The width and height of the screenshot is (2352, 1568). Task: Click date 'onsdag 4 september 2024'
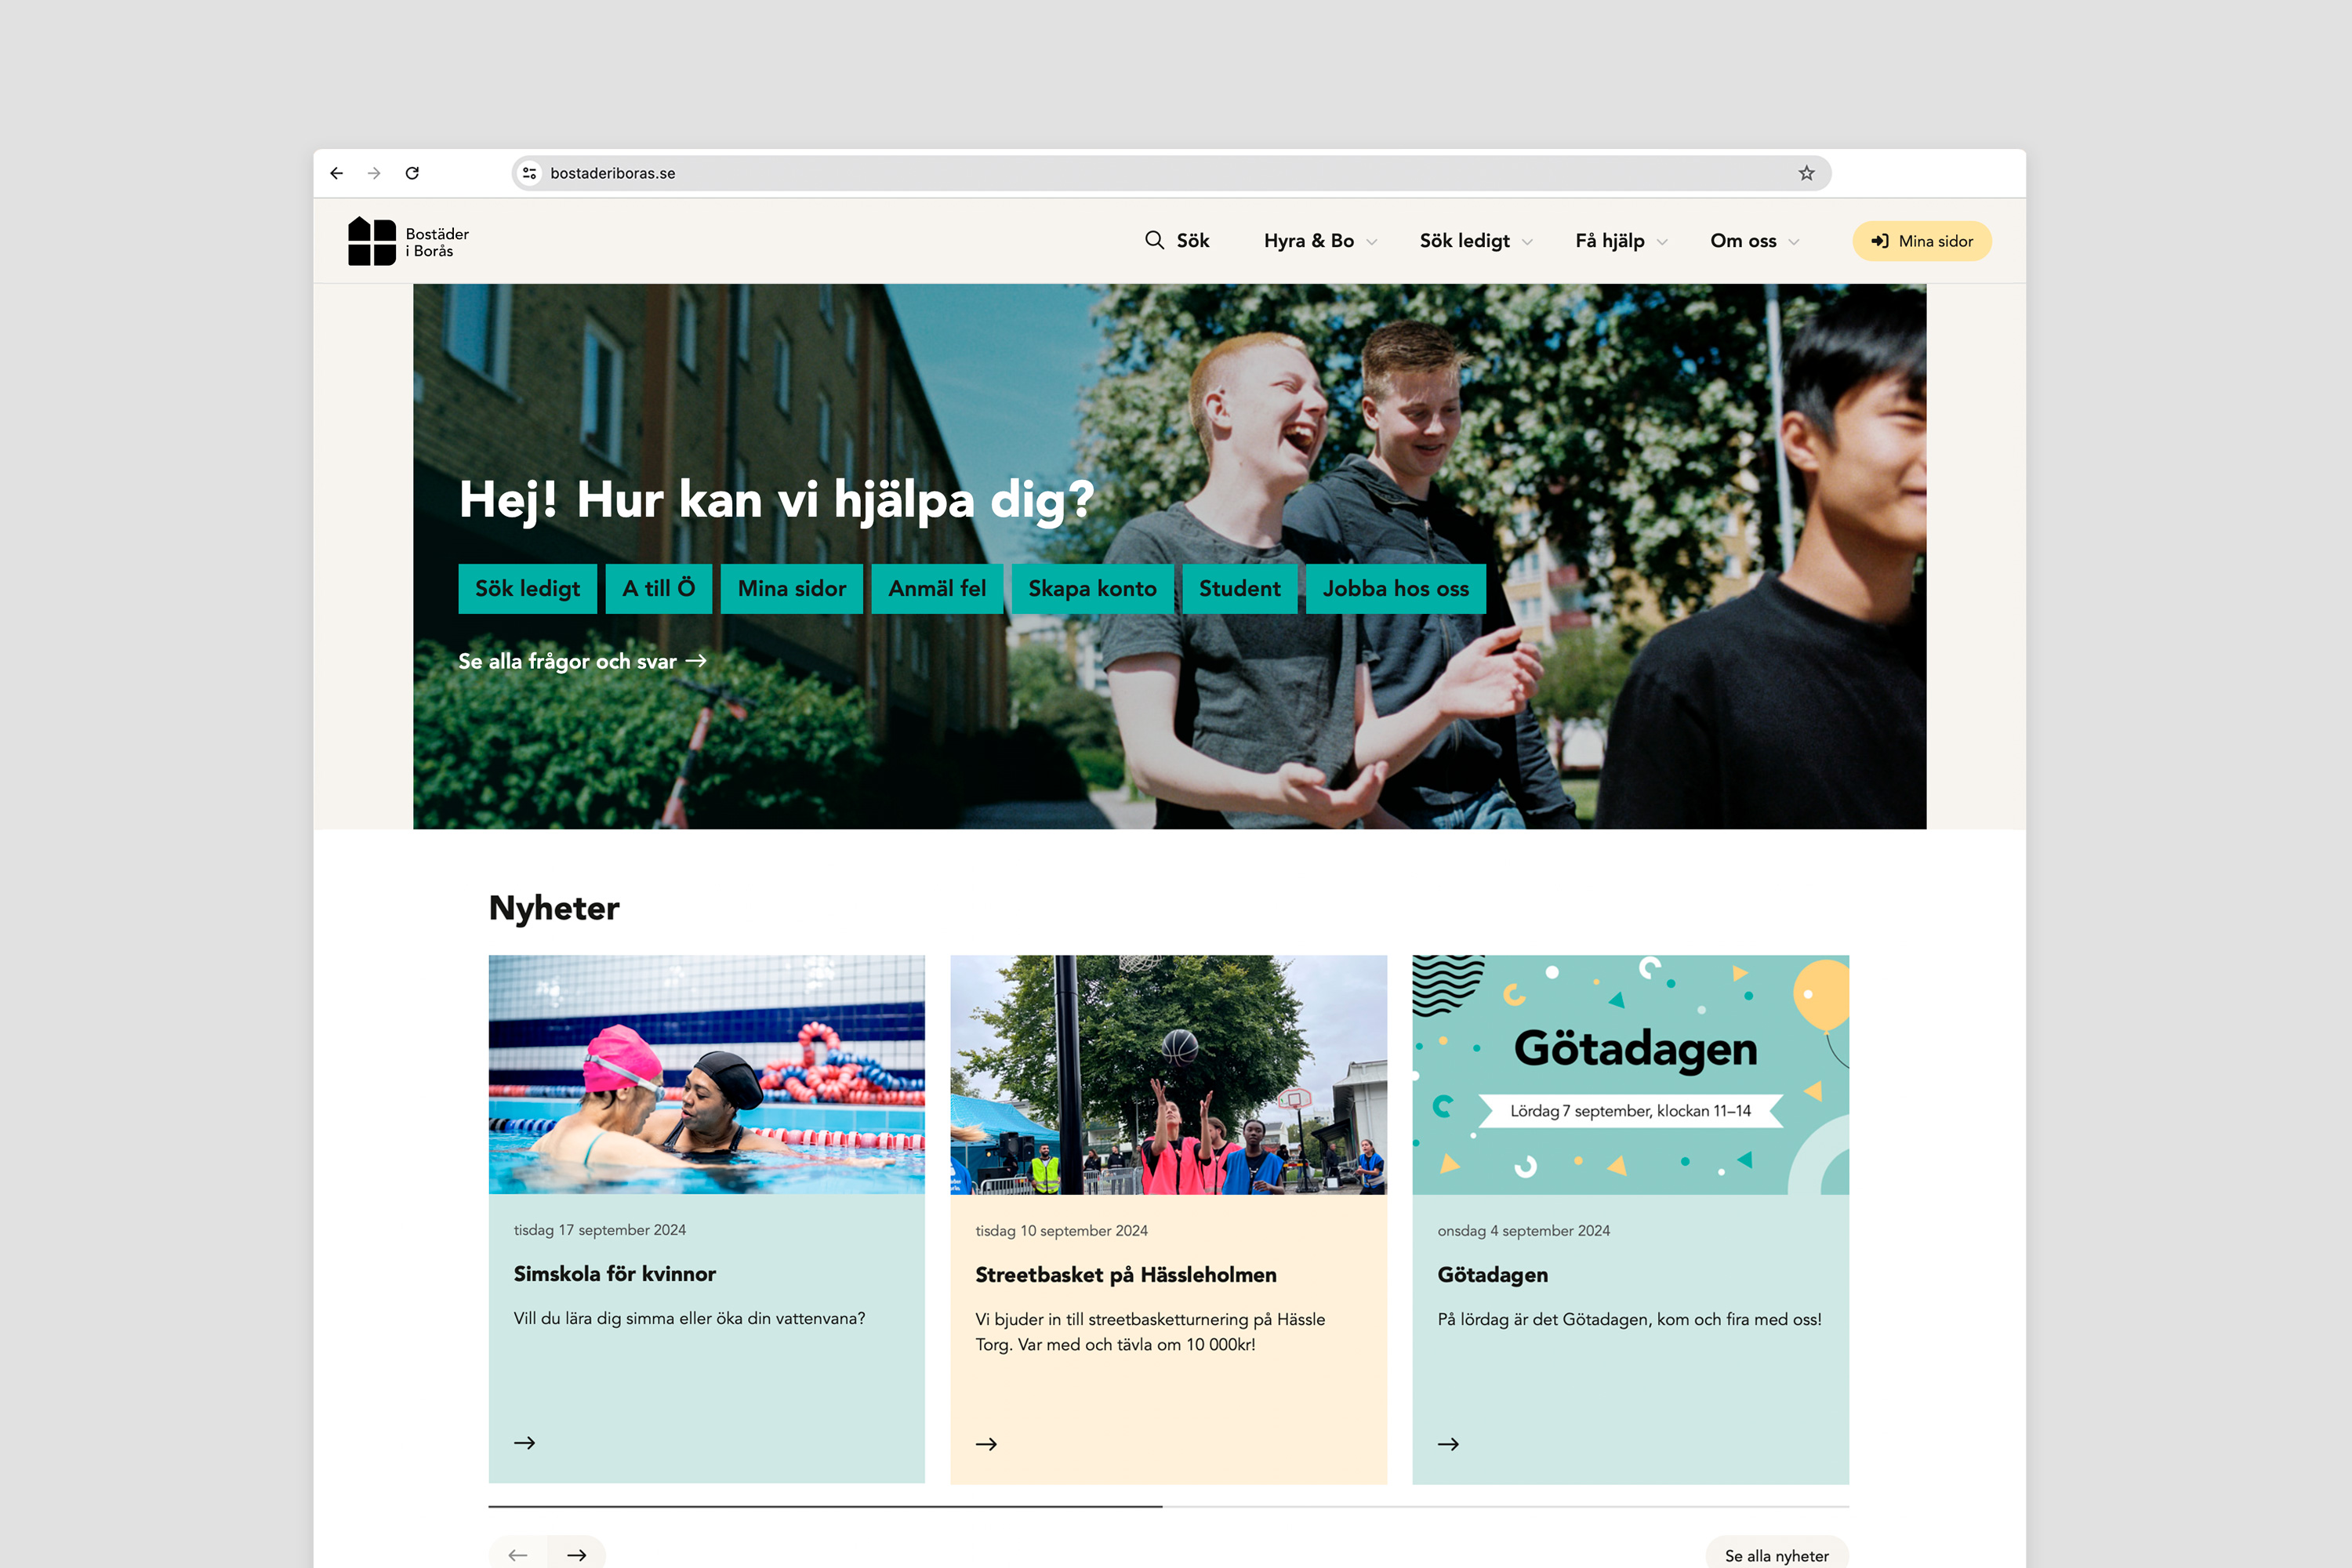click(1524, 1231)
